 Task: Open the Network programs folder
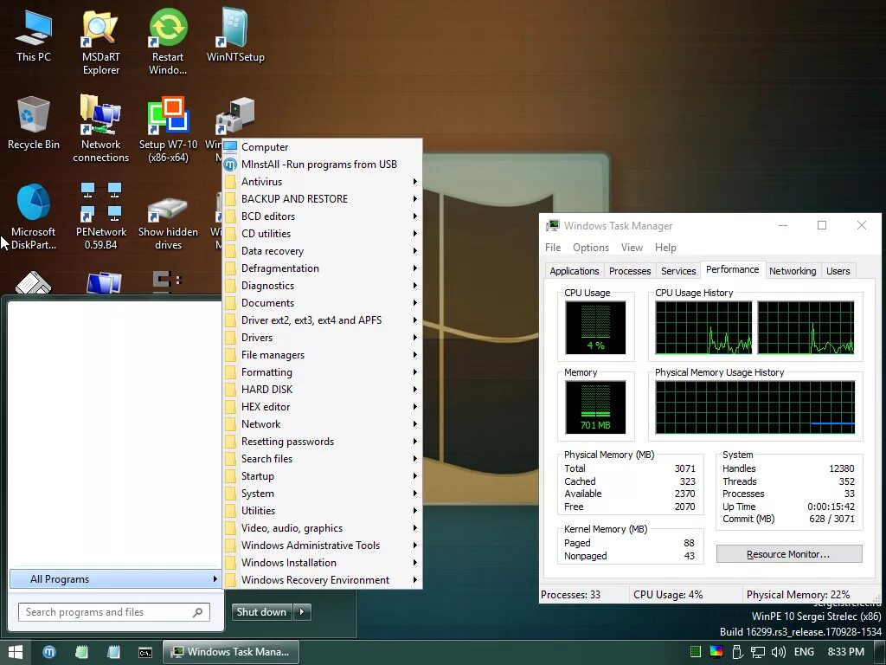[x=322, y=424]
